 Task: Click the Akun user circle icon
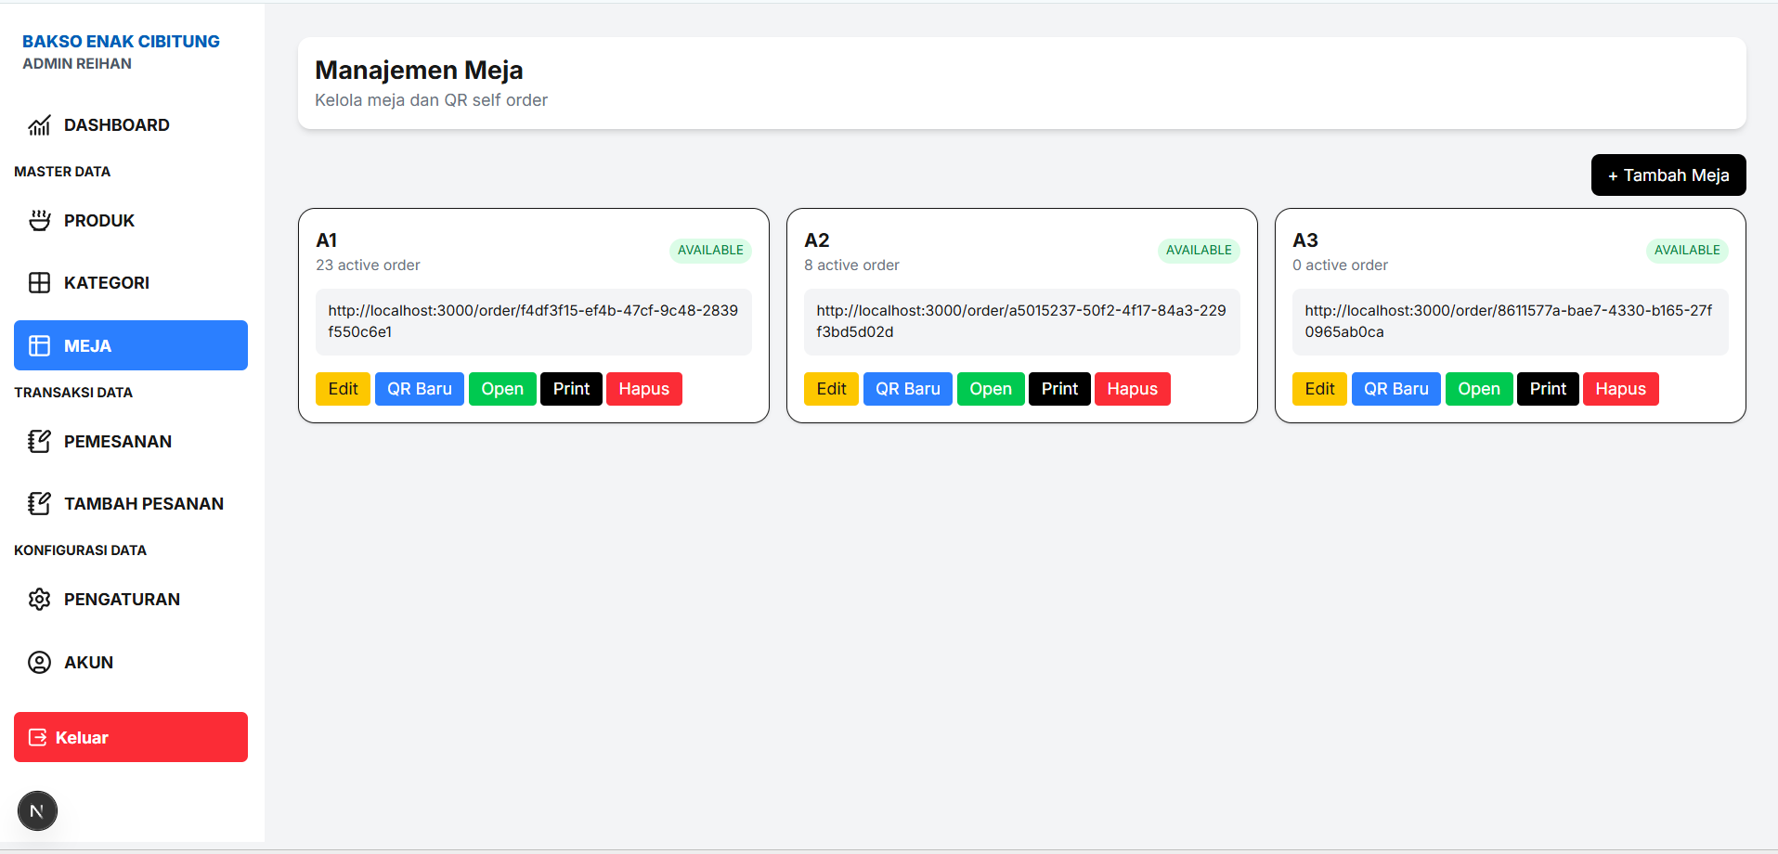click(39, 663)
